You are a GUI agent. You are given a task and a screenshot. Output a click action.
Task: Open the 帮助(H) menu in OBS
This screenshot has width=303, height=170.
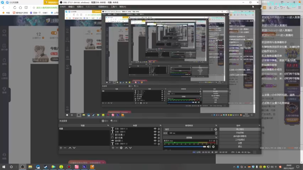[122, 7]
